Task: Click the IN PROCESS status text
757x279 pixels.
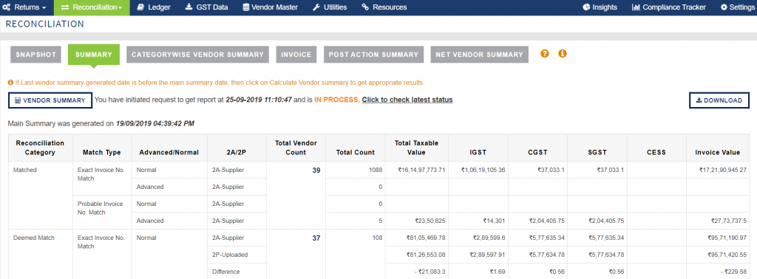Action: [336, 100]
